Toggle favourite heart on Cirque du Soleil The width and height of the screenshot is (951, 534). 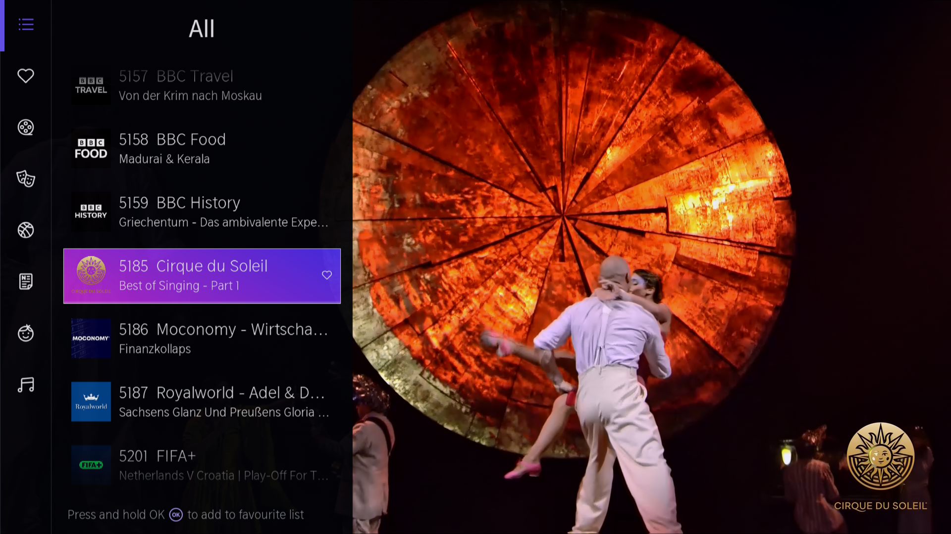pos(326,275)
